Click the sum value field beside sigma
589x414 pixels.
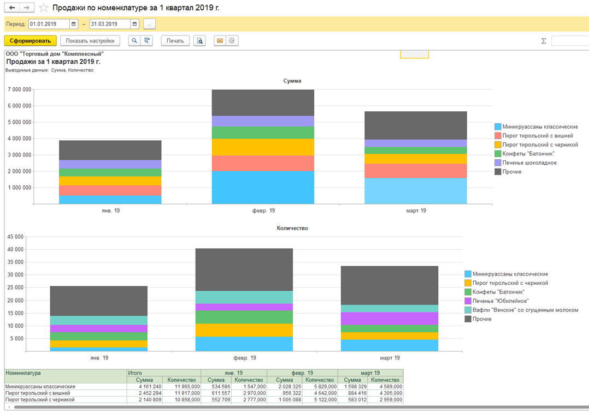tap(569, 41)
